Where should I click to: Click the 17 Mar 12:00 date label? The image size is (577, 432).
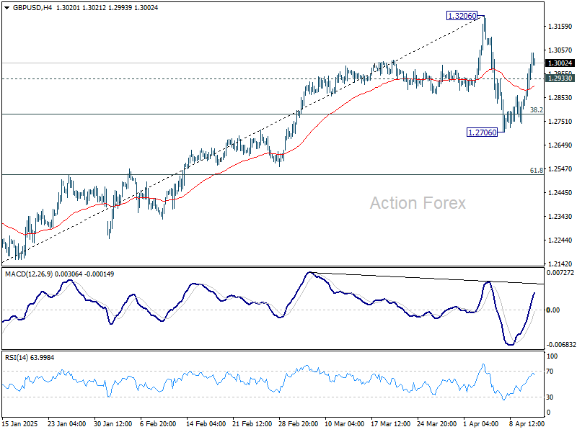tap(391, 424)
